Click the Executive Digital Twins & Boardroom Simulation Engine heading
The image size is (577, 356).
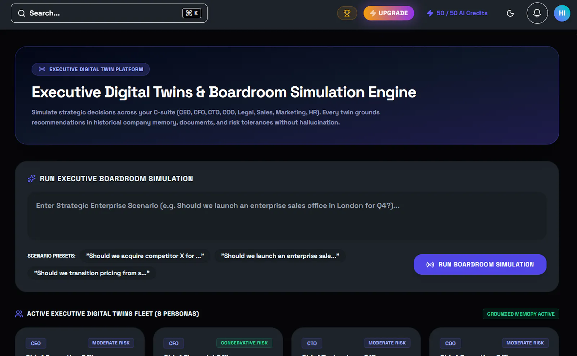pos(224,92)
